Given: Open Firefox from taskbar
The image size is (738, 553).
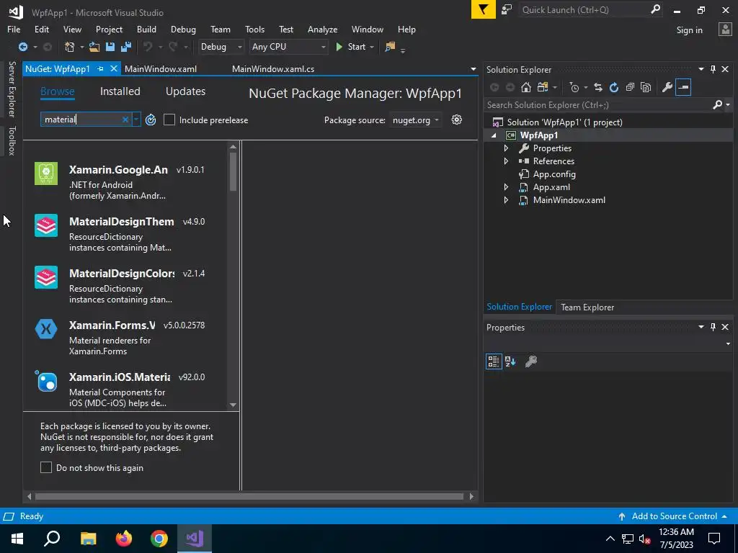Looking at the screenshot, I should tap(124, 538).
